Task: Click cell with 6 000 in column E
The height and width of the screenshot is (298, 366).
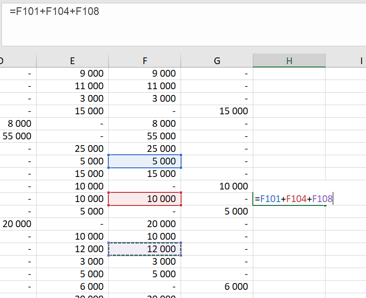Action: click(72, 286)
